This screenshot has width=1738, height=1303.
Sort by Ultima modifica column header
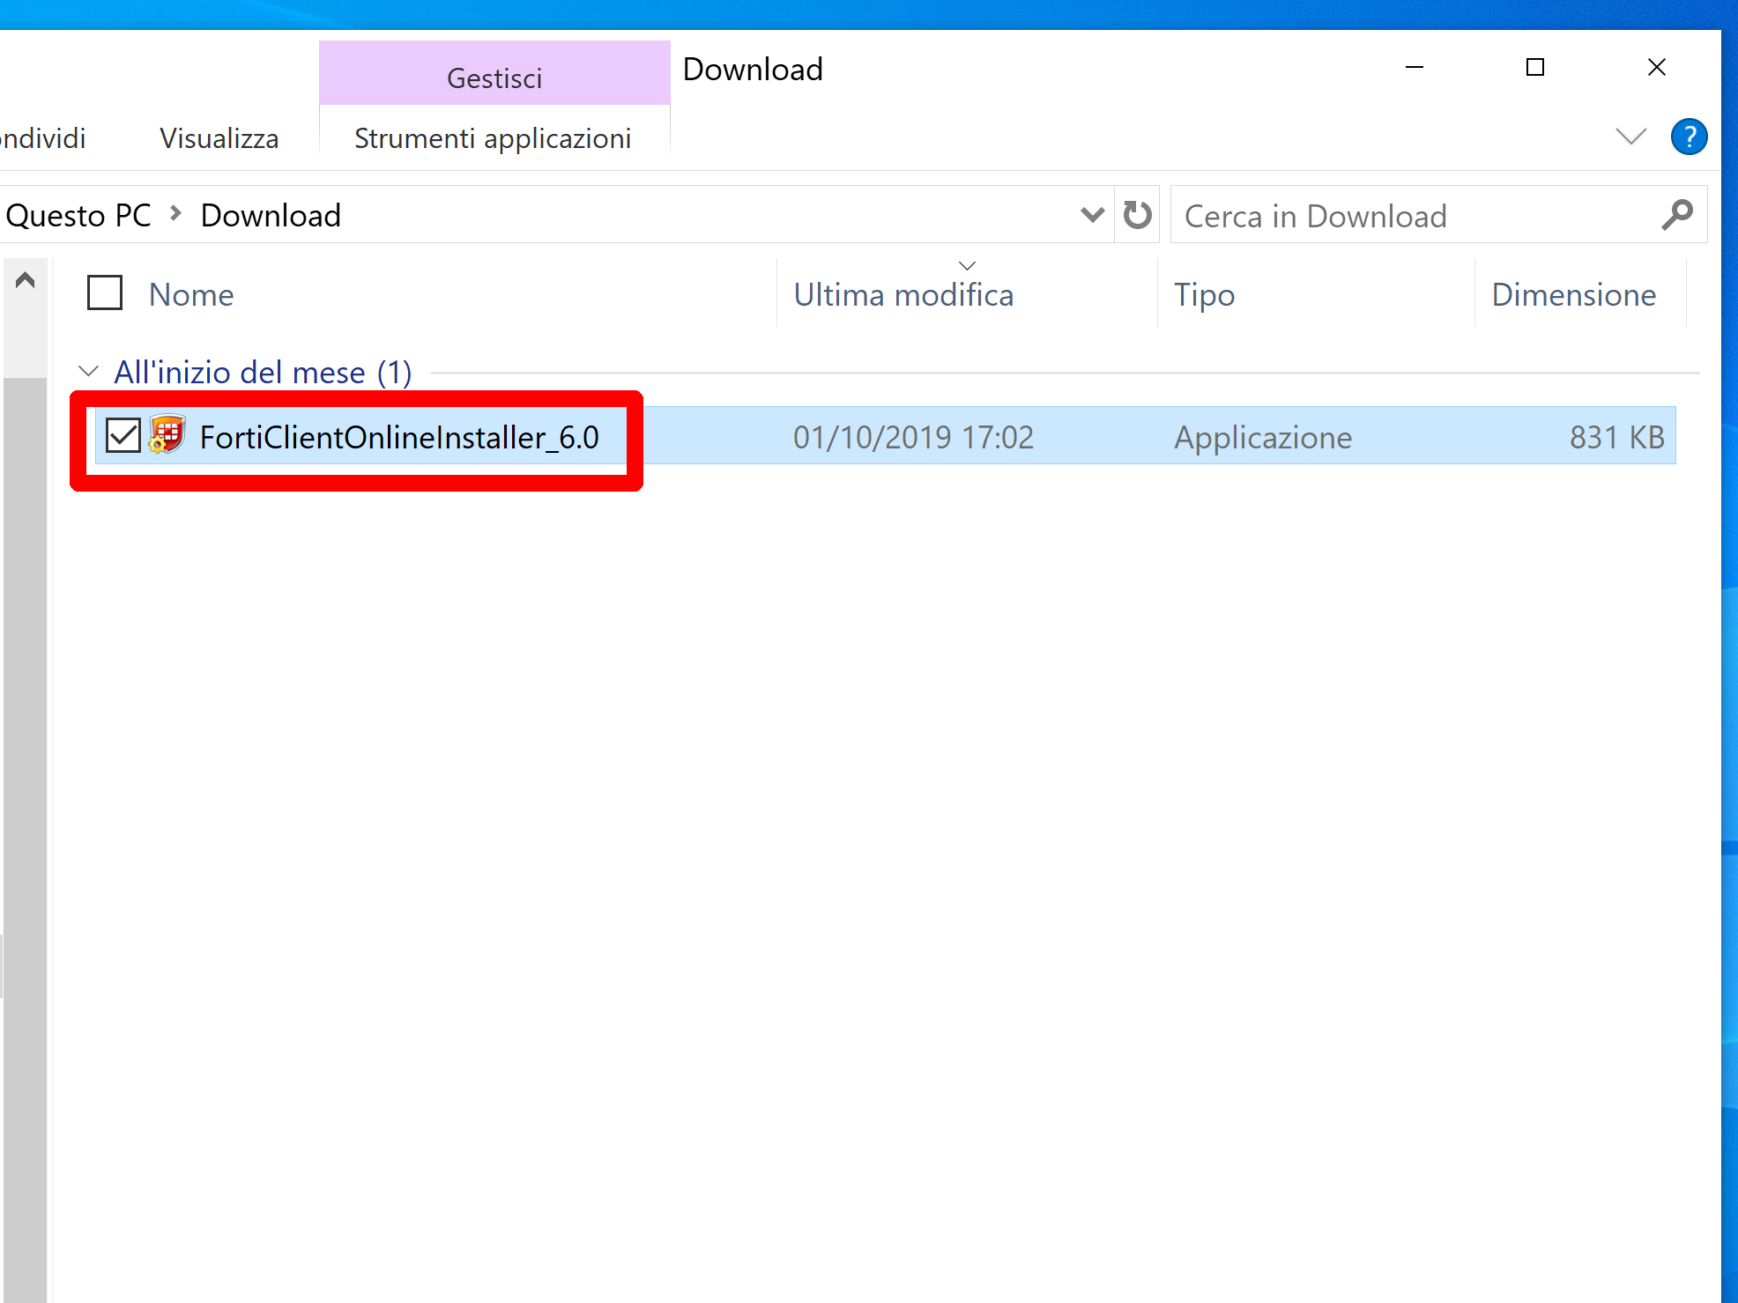coord(903,294)
